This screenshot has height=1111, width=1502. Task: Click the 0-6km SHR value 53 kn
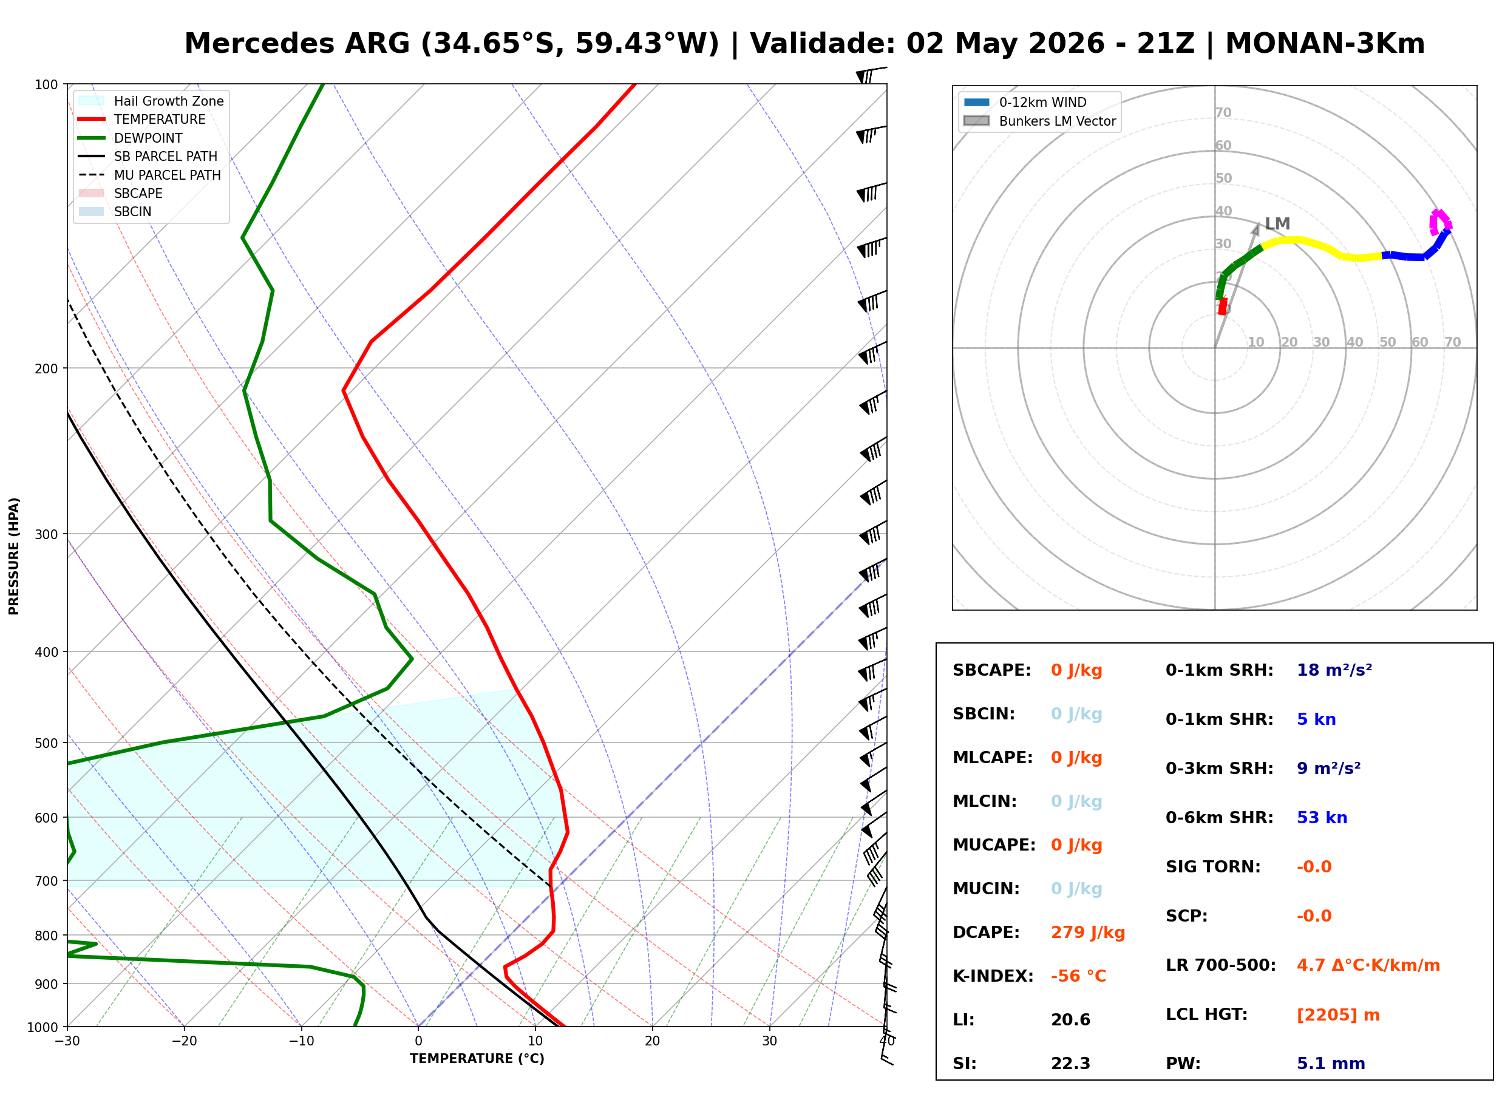pyautogui.click(x=1322, y=818)
